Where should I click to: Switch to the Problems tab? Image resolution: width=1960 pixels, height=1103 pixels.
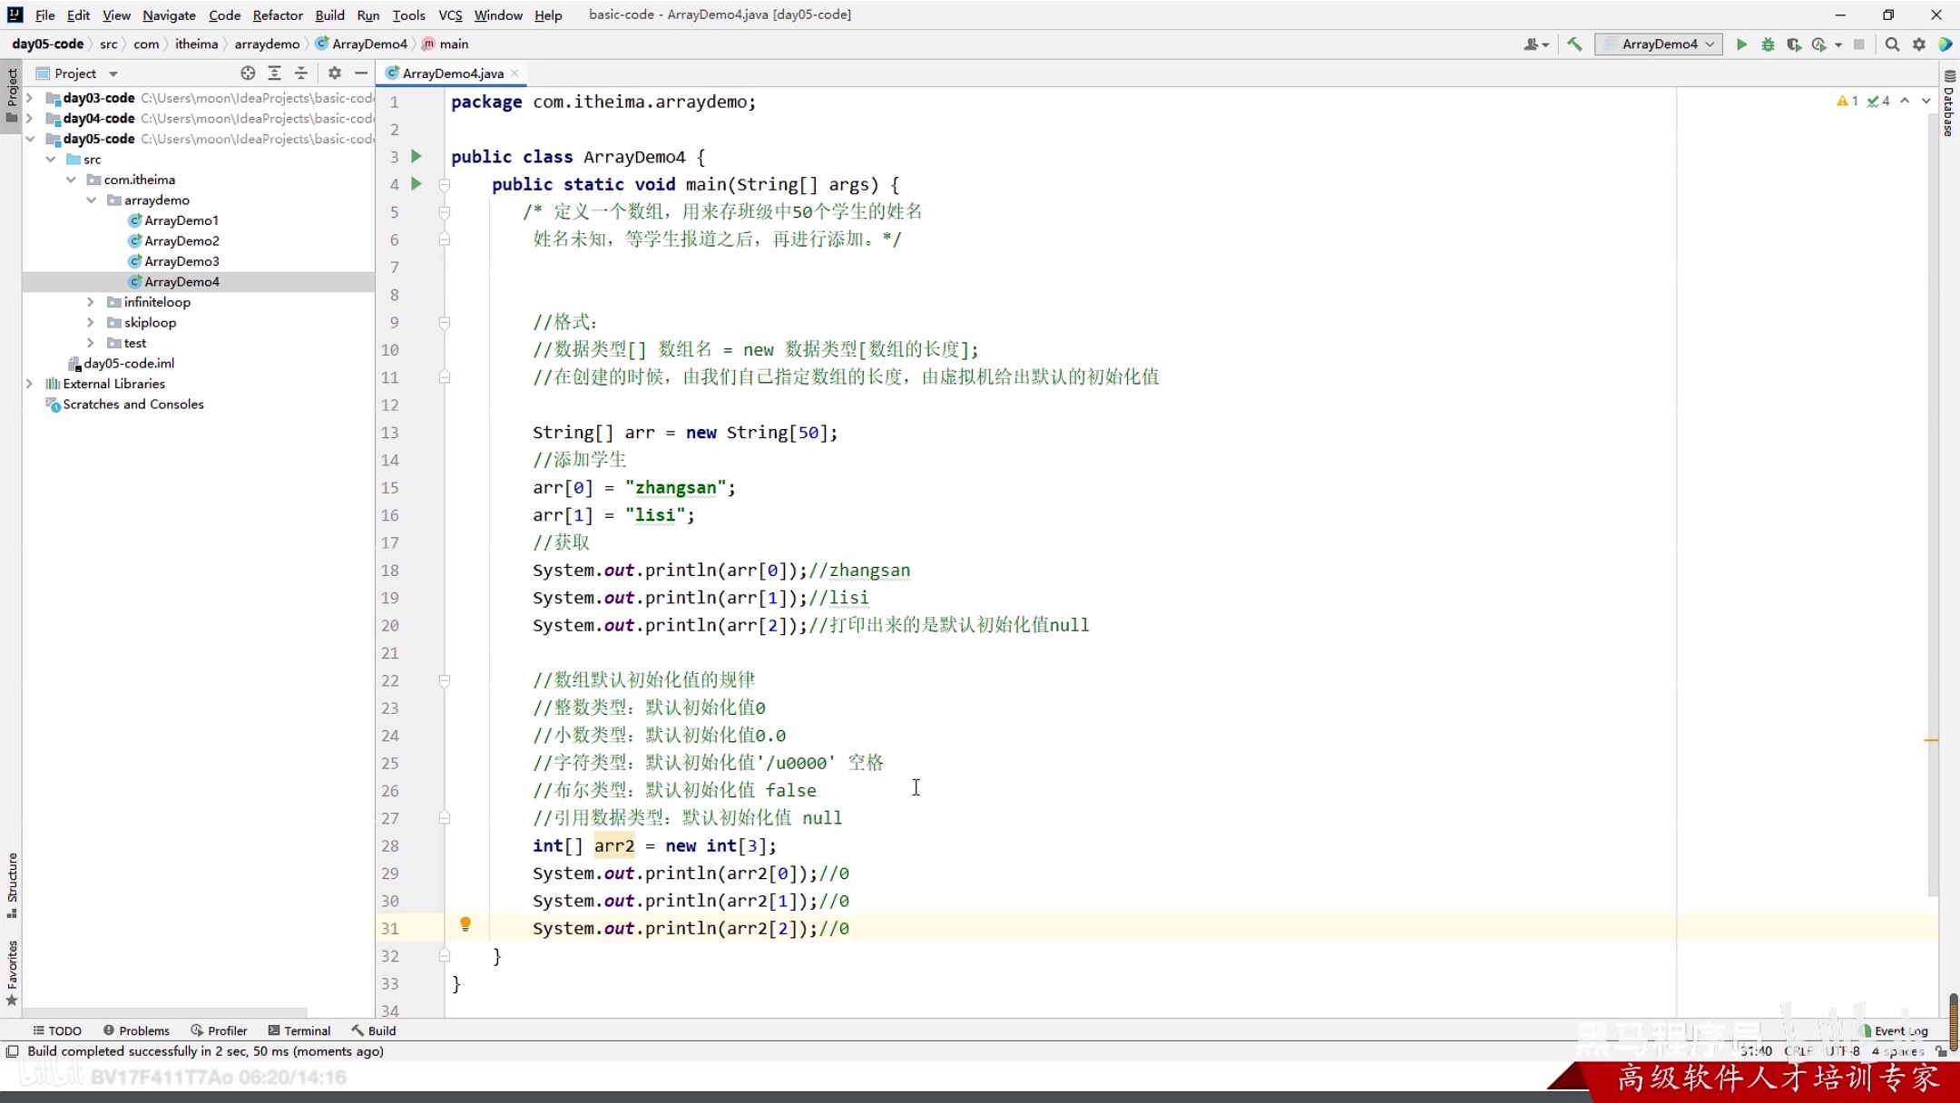coord(136,1030)
